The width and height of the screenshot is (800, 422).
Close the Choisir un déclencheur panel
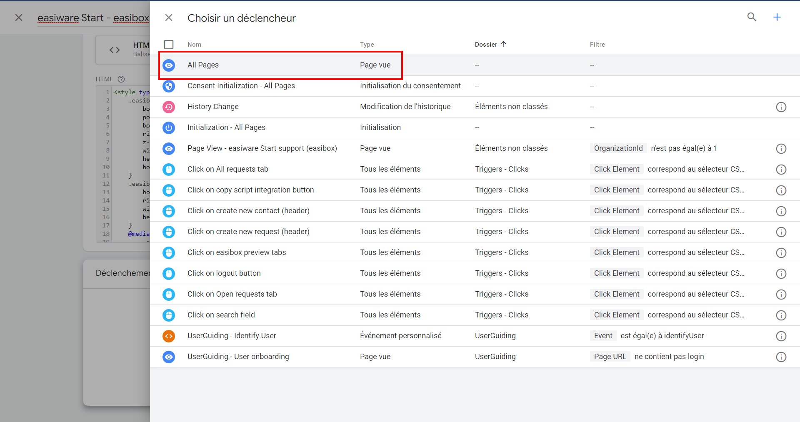pos(169,17)
